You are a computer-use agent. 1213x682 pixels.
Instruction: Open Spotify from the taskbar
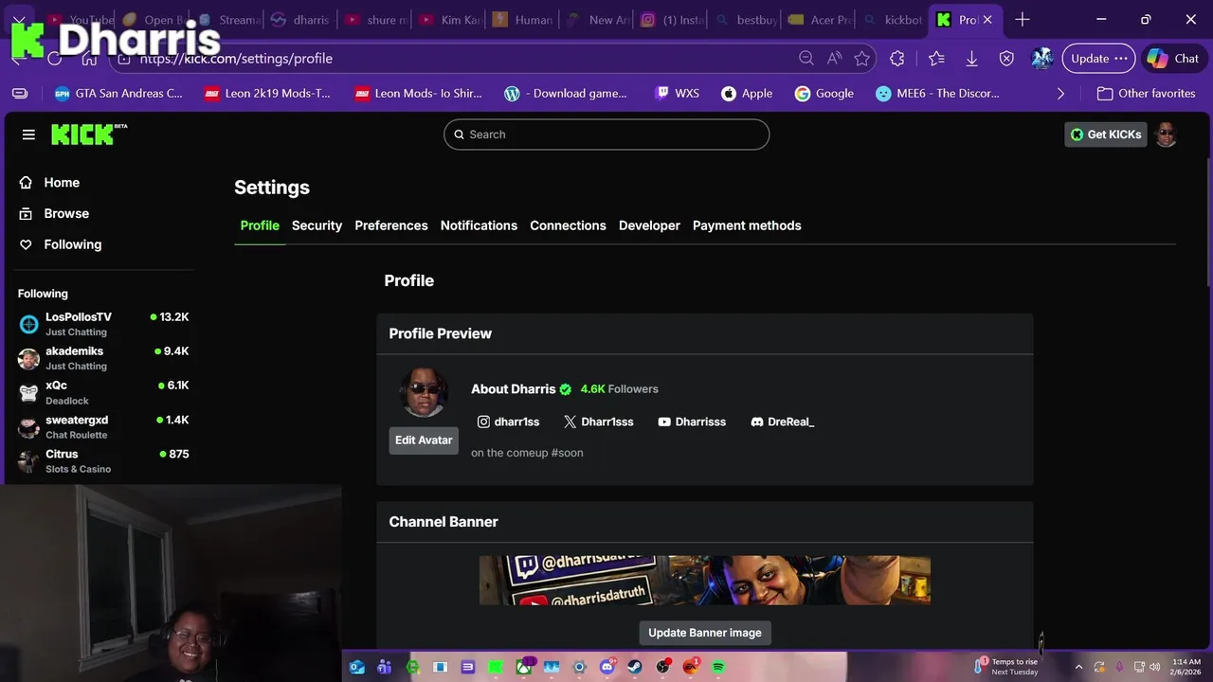click(x=718, y=667)
